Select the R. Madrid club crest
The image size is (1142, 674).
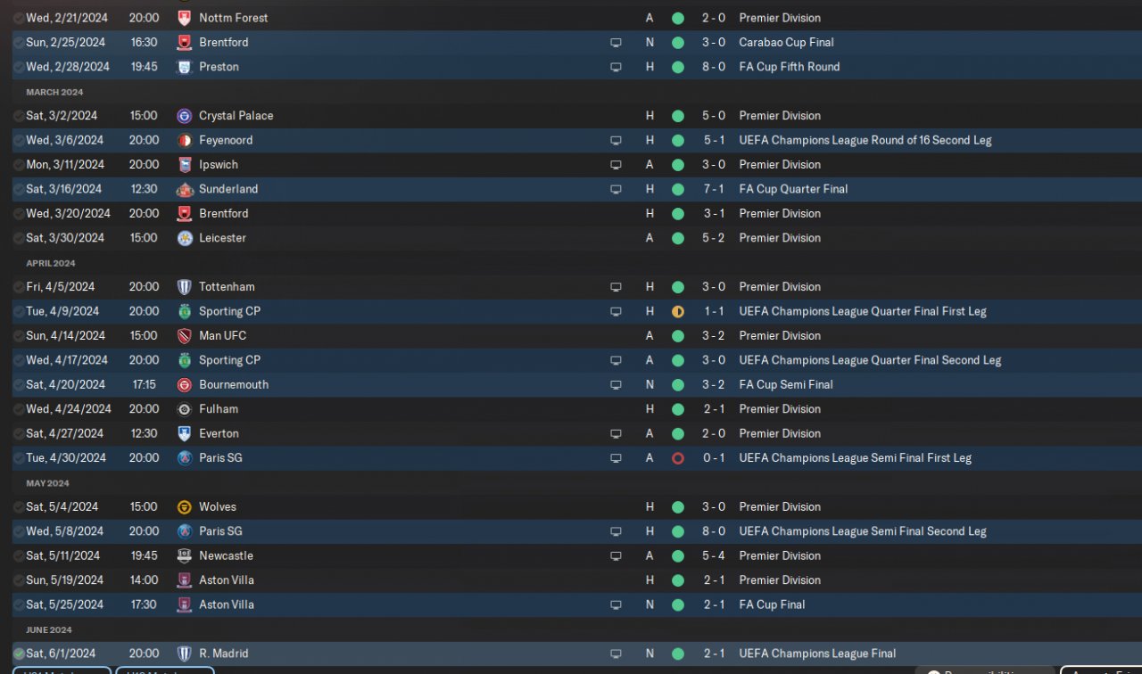[185, 653]
